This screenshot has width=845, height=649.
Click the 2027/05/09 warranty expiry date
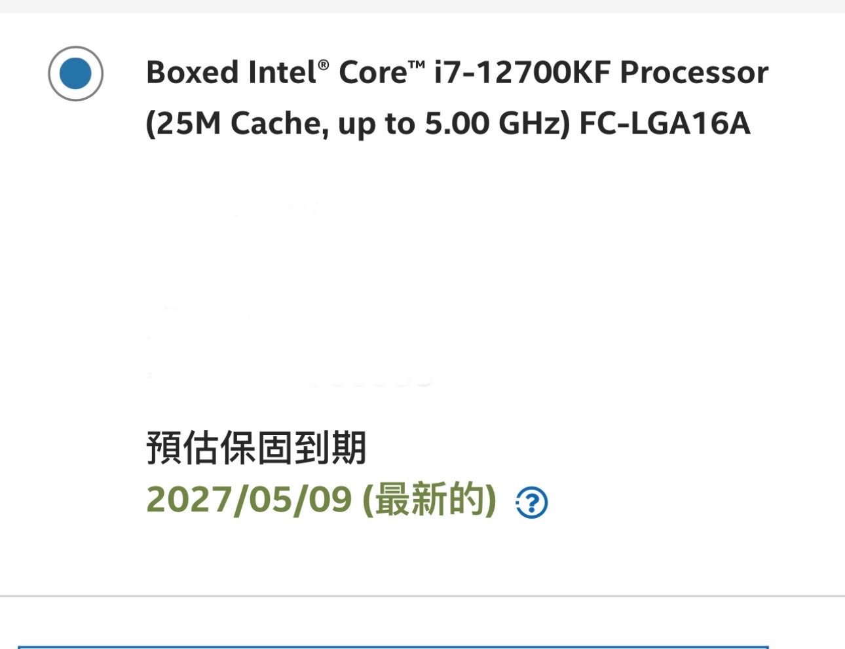(x=249, y=500)
